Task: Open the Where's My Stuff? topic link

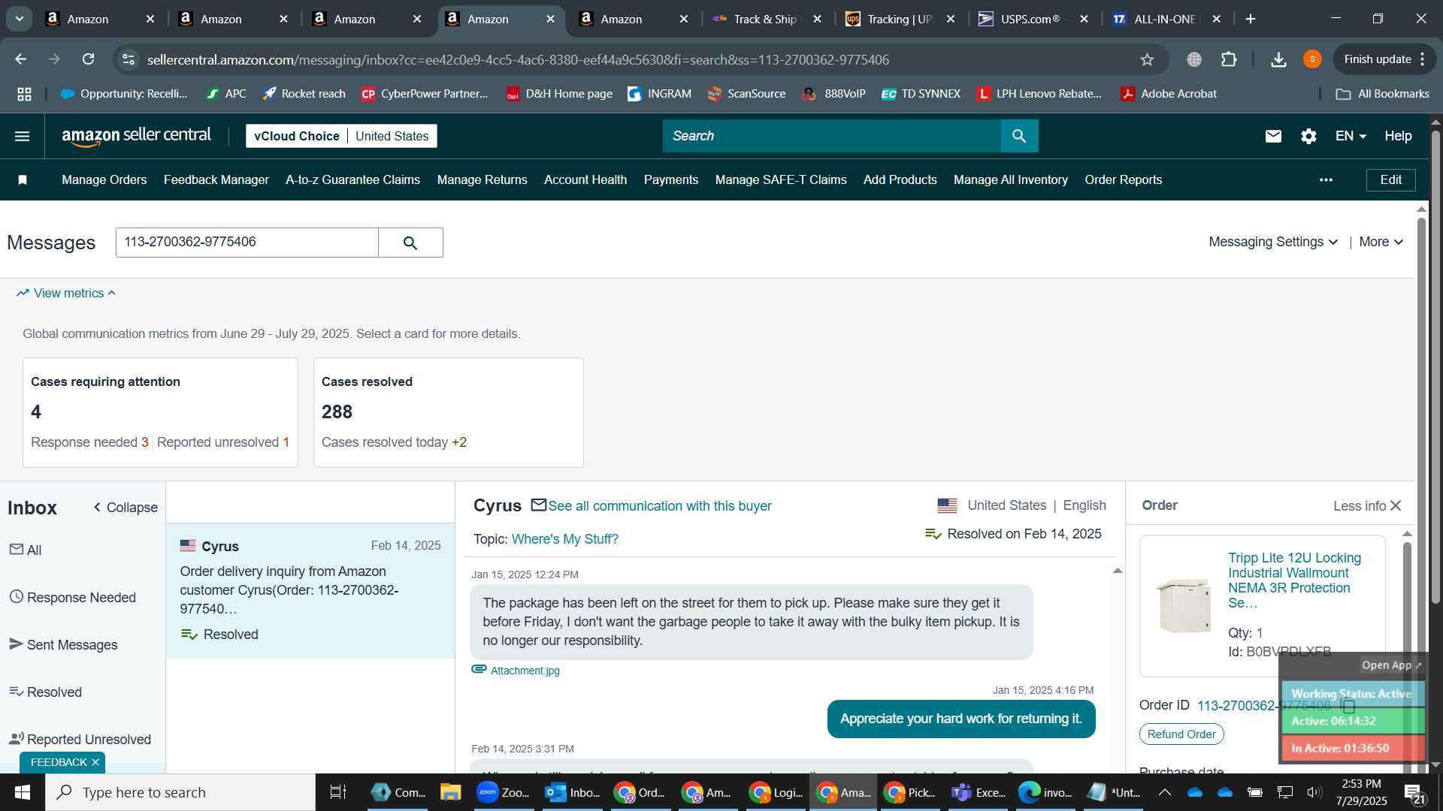Action: point(564,539)
